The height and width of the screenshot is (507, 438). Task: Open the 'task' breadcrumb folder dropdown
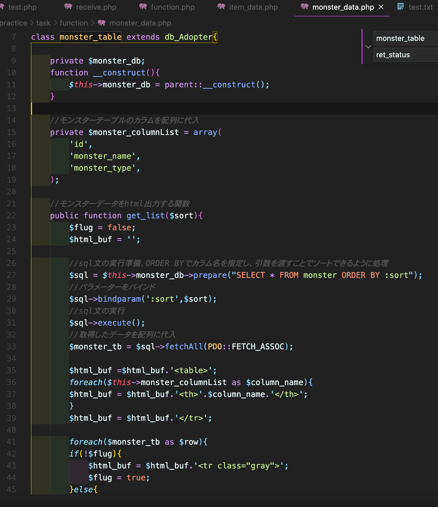pos(43,23)
